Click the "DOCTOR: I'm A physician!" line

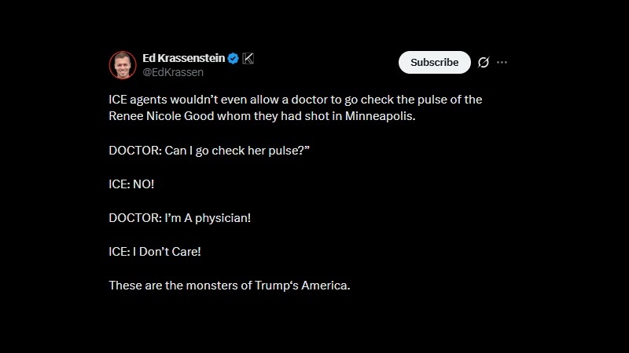180,217
